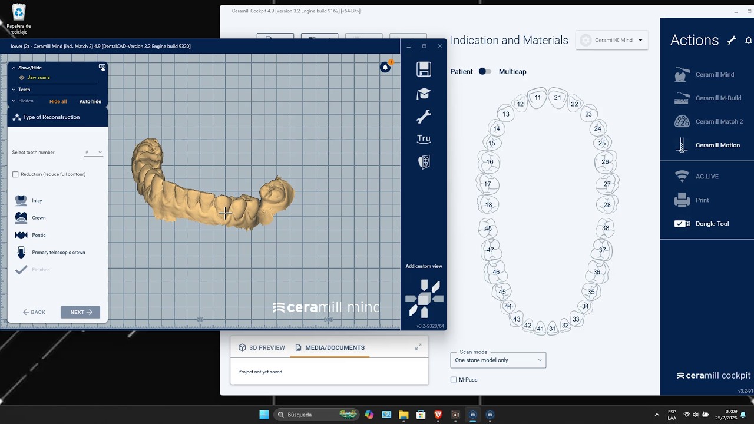Select tooth 11 on the dental chart
754x424 pixels.
point(537,98)
